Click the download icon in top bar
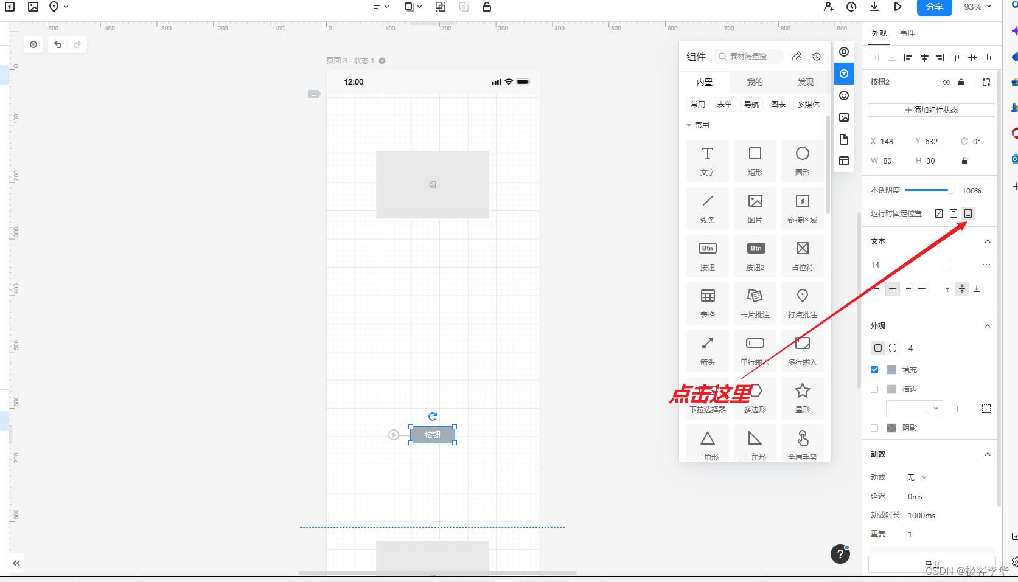 point(874,7)
